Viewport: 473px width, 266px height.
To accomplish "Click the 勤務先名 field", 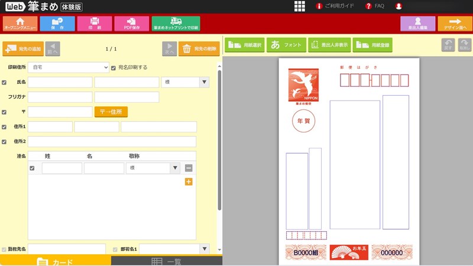I will [x=67, y=249].
